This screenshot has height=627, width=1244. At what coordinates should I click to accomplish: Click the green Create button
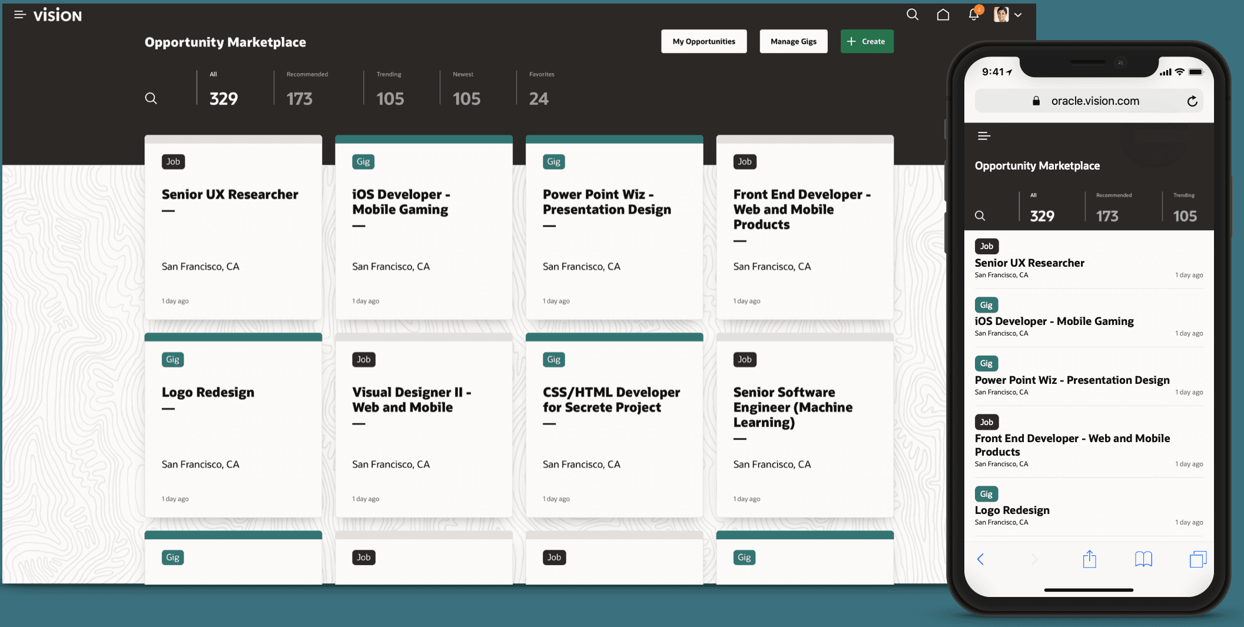coord(867,41)
